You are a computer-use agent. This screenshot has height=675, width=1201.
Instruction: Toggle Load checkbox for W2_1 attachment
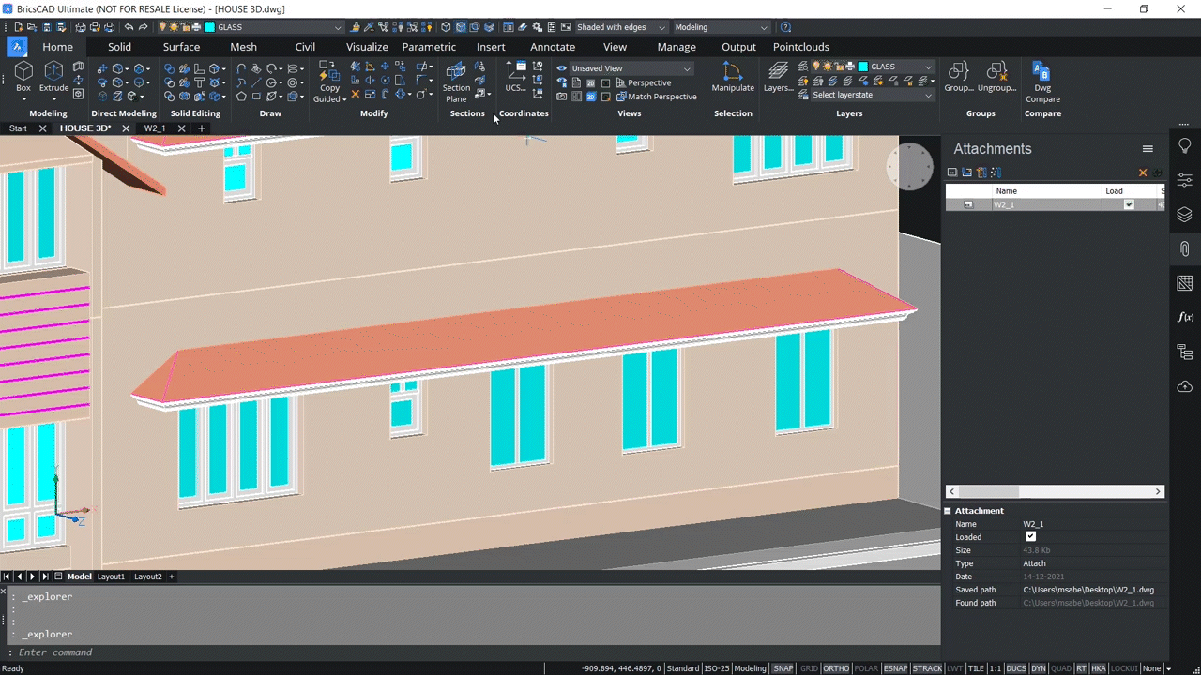click(x=1129, y=204)
